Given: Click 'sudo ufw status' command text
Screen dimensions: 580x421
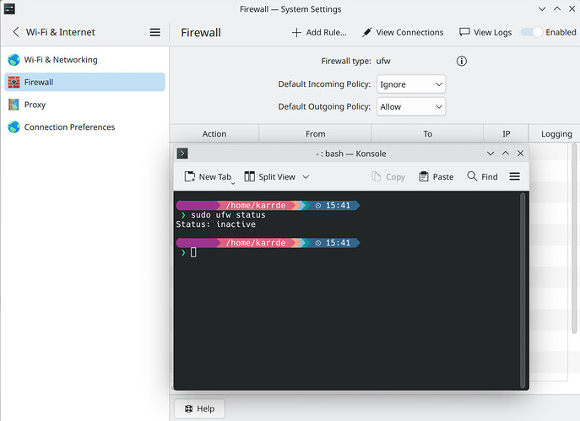Looking at the screenshot, I should (x=228, y=215).
